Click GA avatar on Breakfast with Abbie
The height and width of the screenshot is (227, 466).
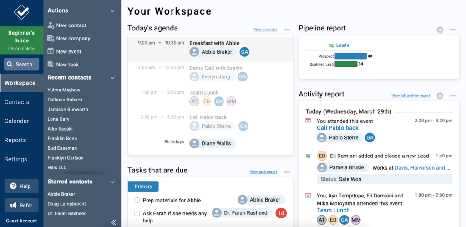[x=244, y=52]
